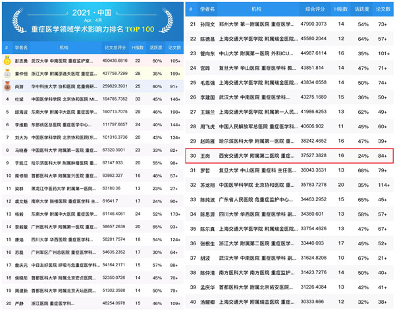
Task: Select the row for 邱海波
Action: tap(92, 112)
